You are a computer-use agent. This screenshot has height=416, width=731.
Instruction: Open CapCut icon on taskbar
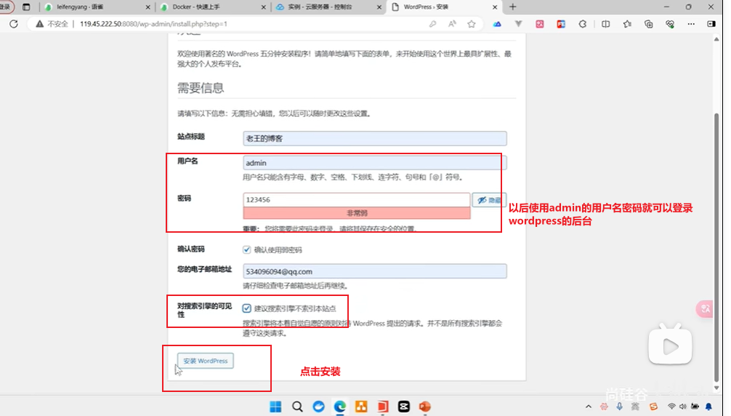point(404,407)
